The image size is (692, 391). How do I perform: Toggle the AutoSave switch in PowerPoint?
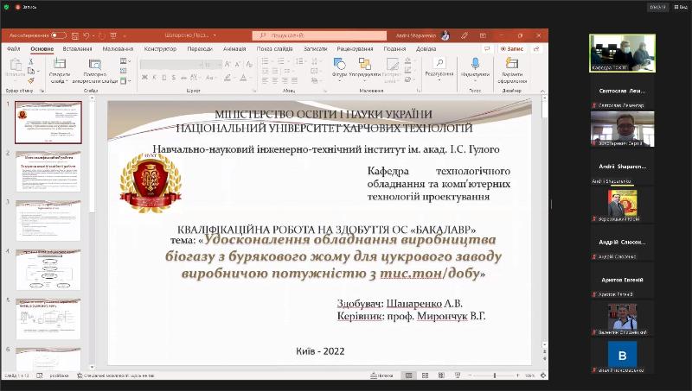coord(58,35)
